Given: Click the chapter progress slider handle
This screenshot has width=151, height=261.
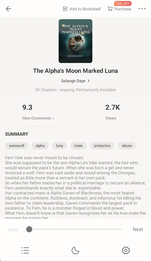Looking at the screenshot, I should point(29,229).
